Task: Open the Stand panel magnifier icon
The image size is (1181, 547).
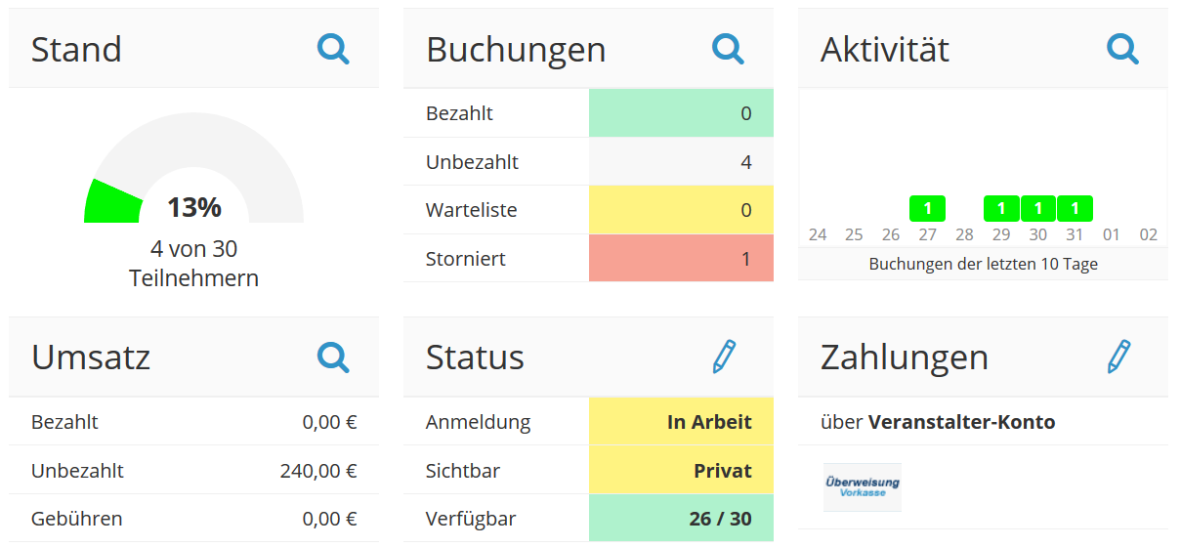Action: click(x=333, y=49)
